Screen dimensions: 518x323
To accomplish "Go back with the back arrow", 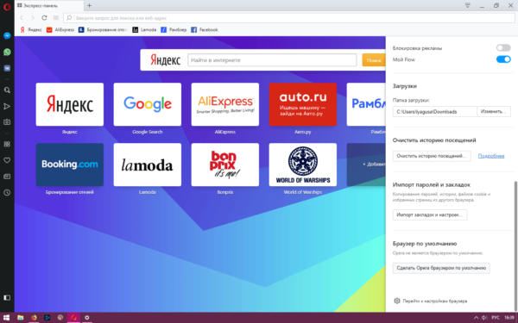I will (22, 18).
